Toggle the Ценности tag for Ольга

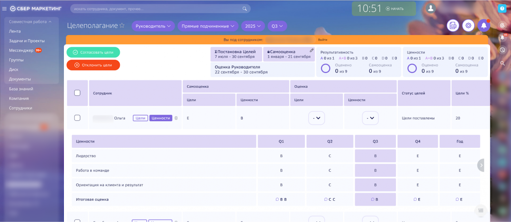[161, 118]
